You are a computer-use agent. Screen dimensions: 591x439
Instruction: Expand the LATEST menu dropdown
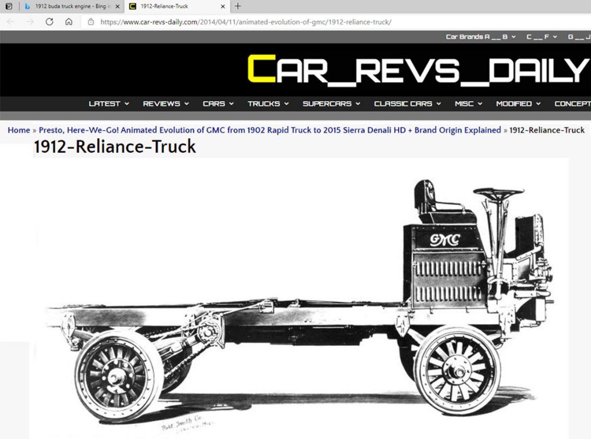click(108, 103)
